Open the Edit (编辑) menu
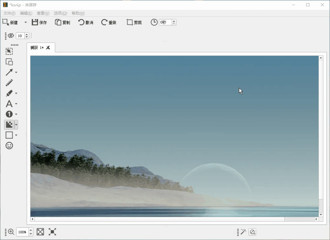330x240 pixels. pyautogui.click(x=26, y=13)
